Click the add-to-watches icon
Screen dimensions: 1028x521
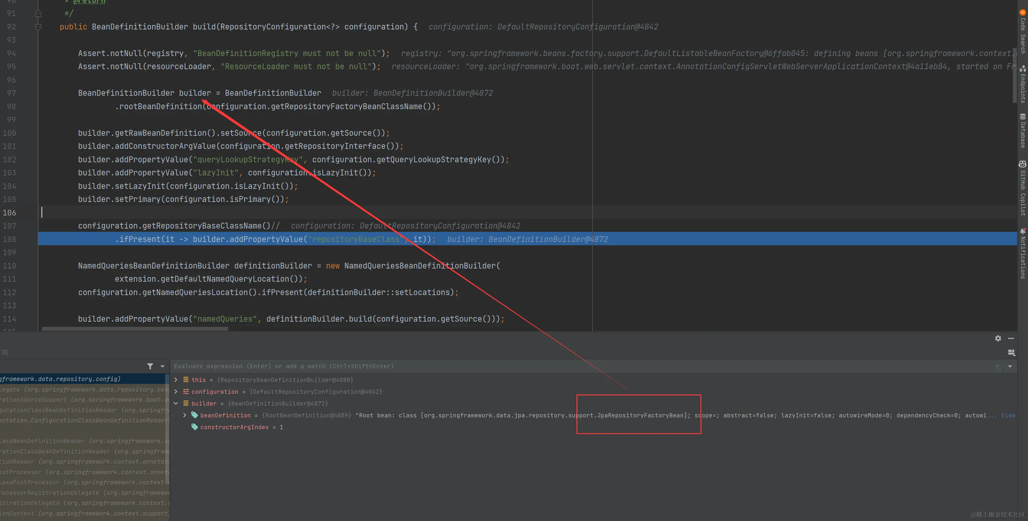(998, 367)
